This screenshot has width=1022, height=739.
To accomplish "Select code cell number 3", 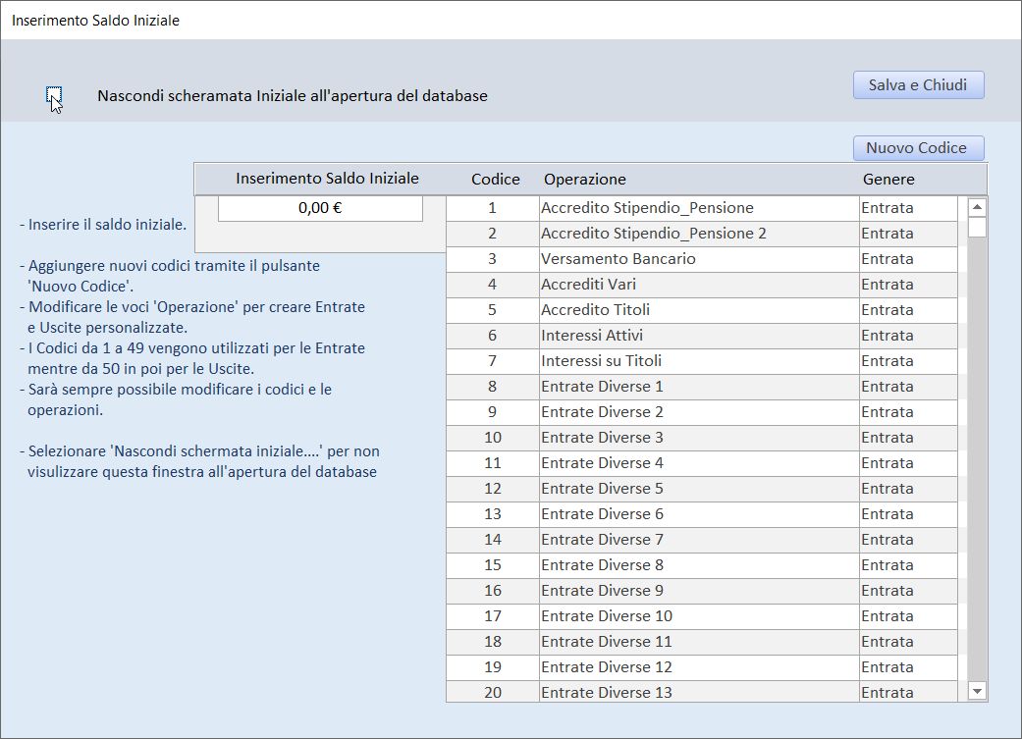I will click(493, 259).
